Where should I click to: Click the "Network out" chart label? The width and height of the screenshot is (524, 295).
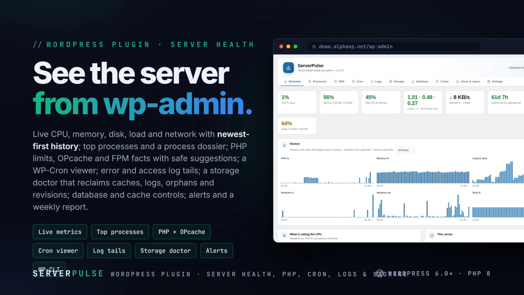(384, 193)
